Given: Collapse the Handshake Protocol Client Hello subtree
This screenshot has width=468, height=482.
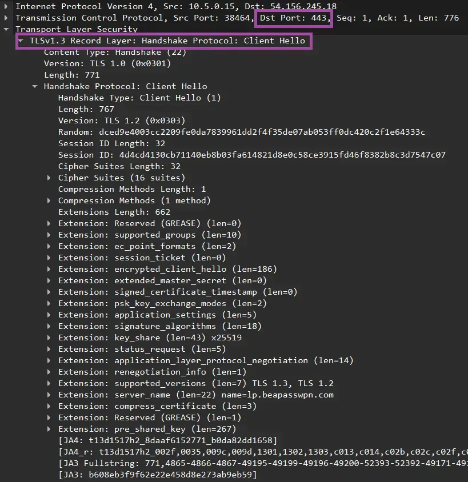Looking at the screenshot, I should point(35,86).
